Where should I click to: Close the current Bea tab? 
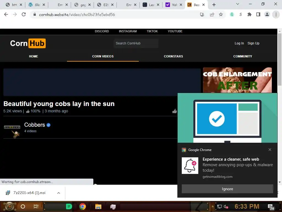click(x=204, y=5)
